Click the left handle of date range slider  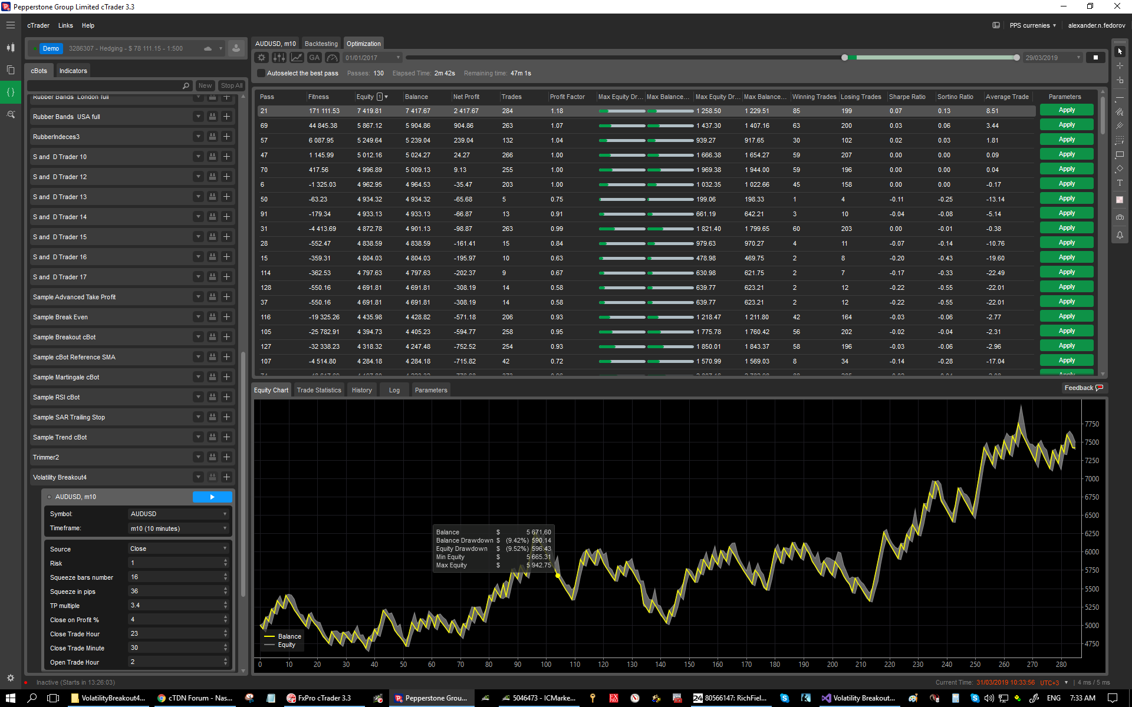[x=845, y=58]
